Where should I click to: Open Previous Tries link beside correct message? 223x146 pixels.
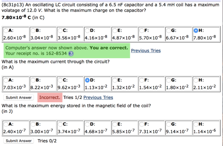tap(146, 51)
